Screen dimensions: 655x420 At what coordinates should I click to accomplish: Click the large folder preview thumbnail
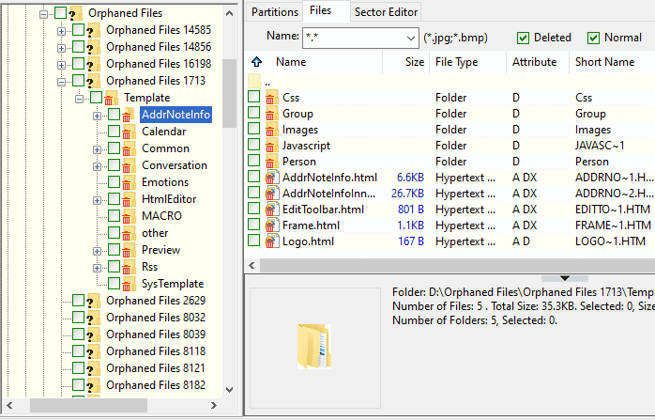point(314,346)
